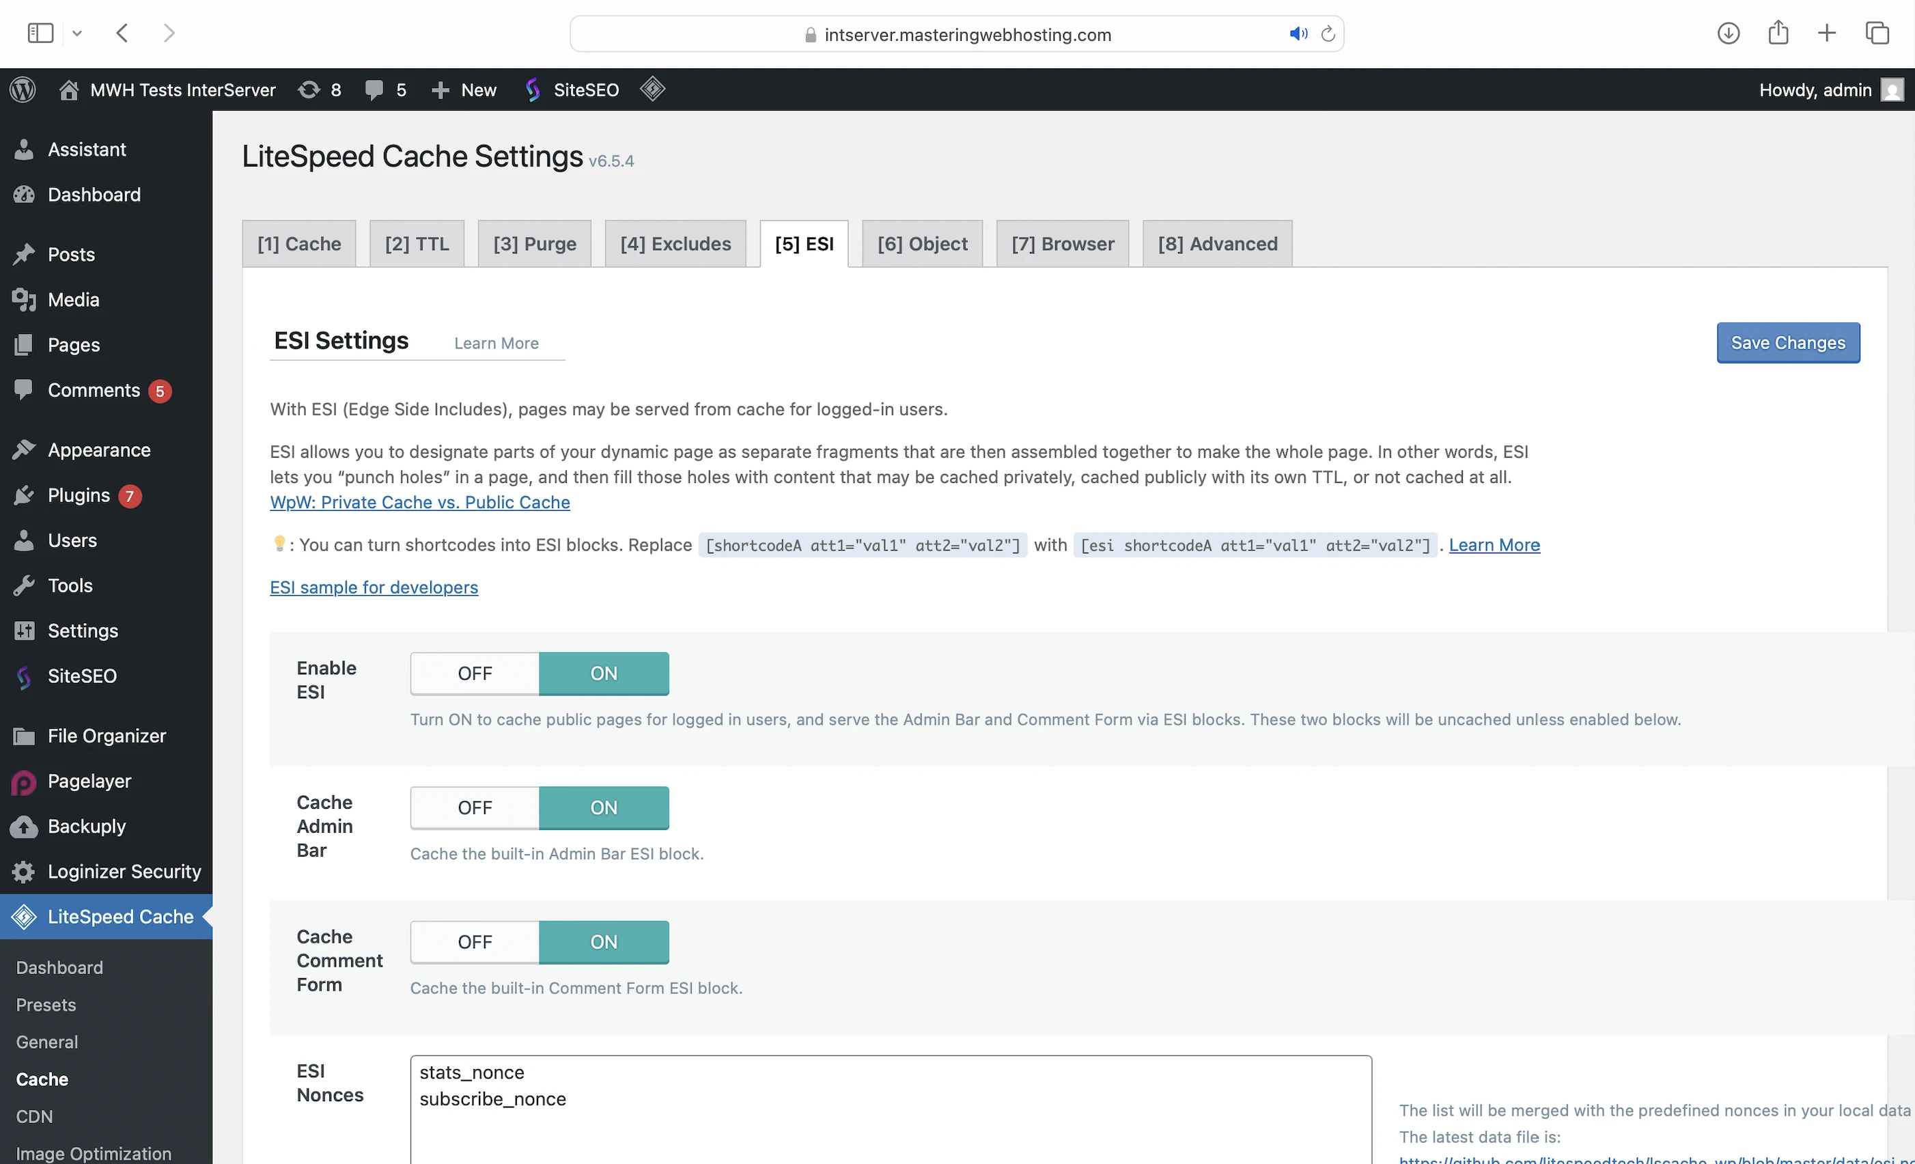Reload page using Safari refresh icon
The image size is (1915, 1164).
coord(1328,34)
